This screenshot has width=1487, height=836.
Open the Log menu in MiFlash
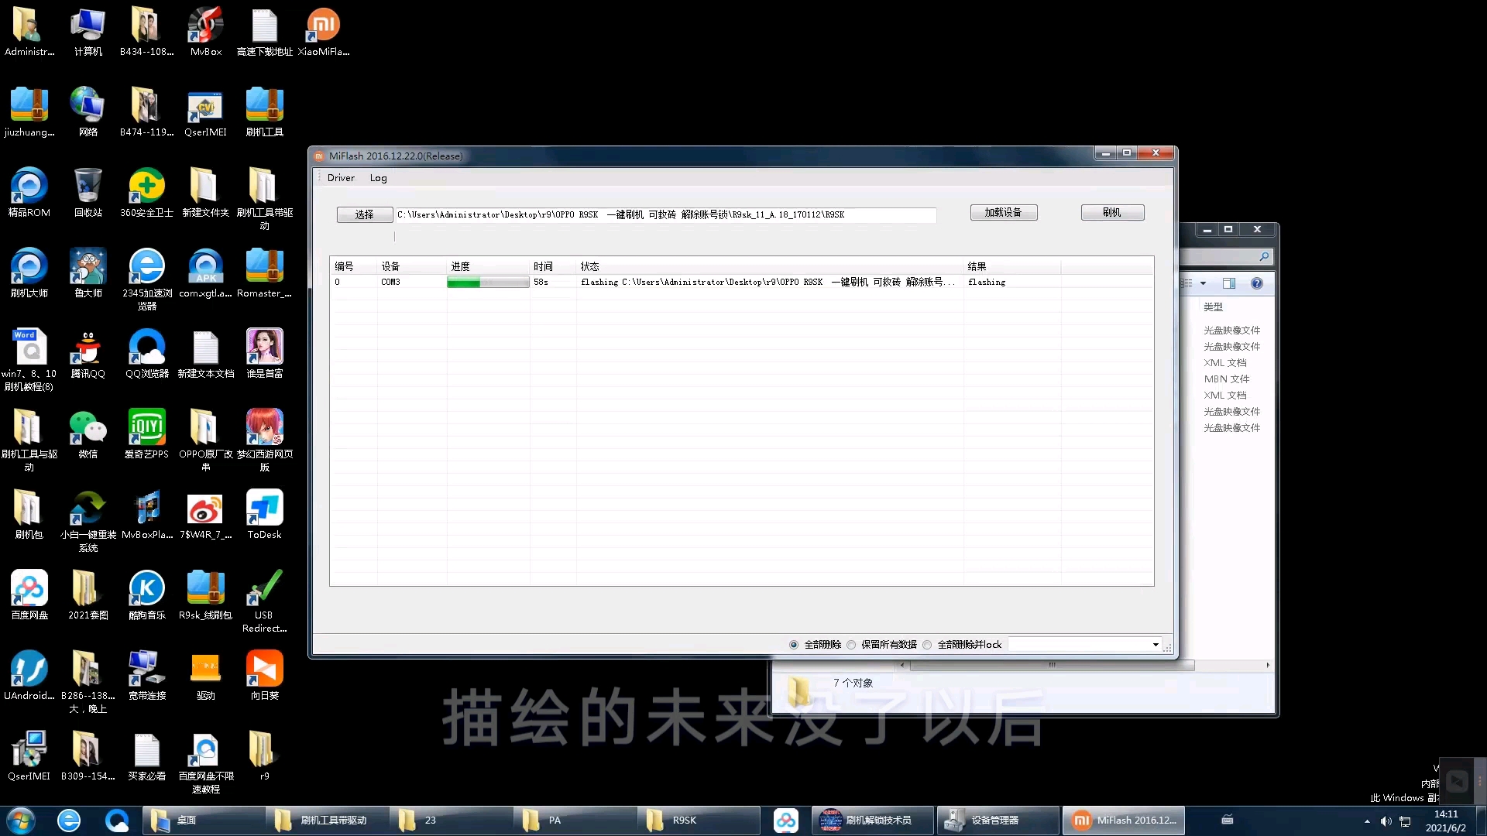coord(378,178)
